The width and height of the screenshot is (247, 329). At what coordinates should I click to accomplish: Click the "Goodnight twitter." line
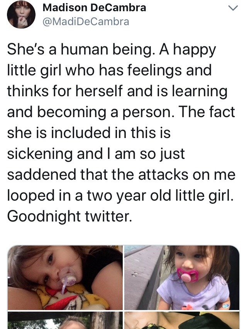(x=69, y=216)
